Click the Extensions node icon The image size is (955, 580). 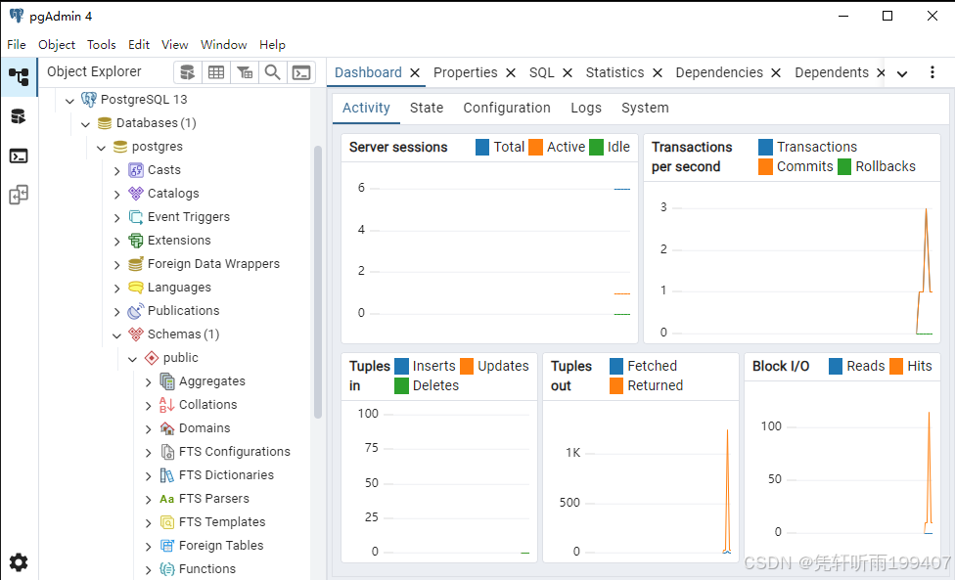(136, 241)
